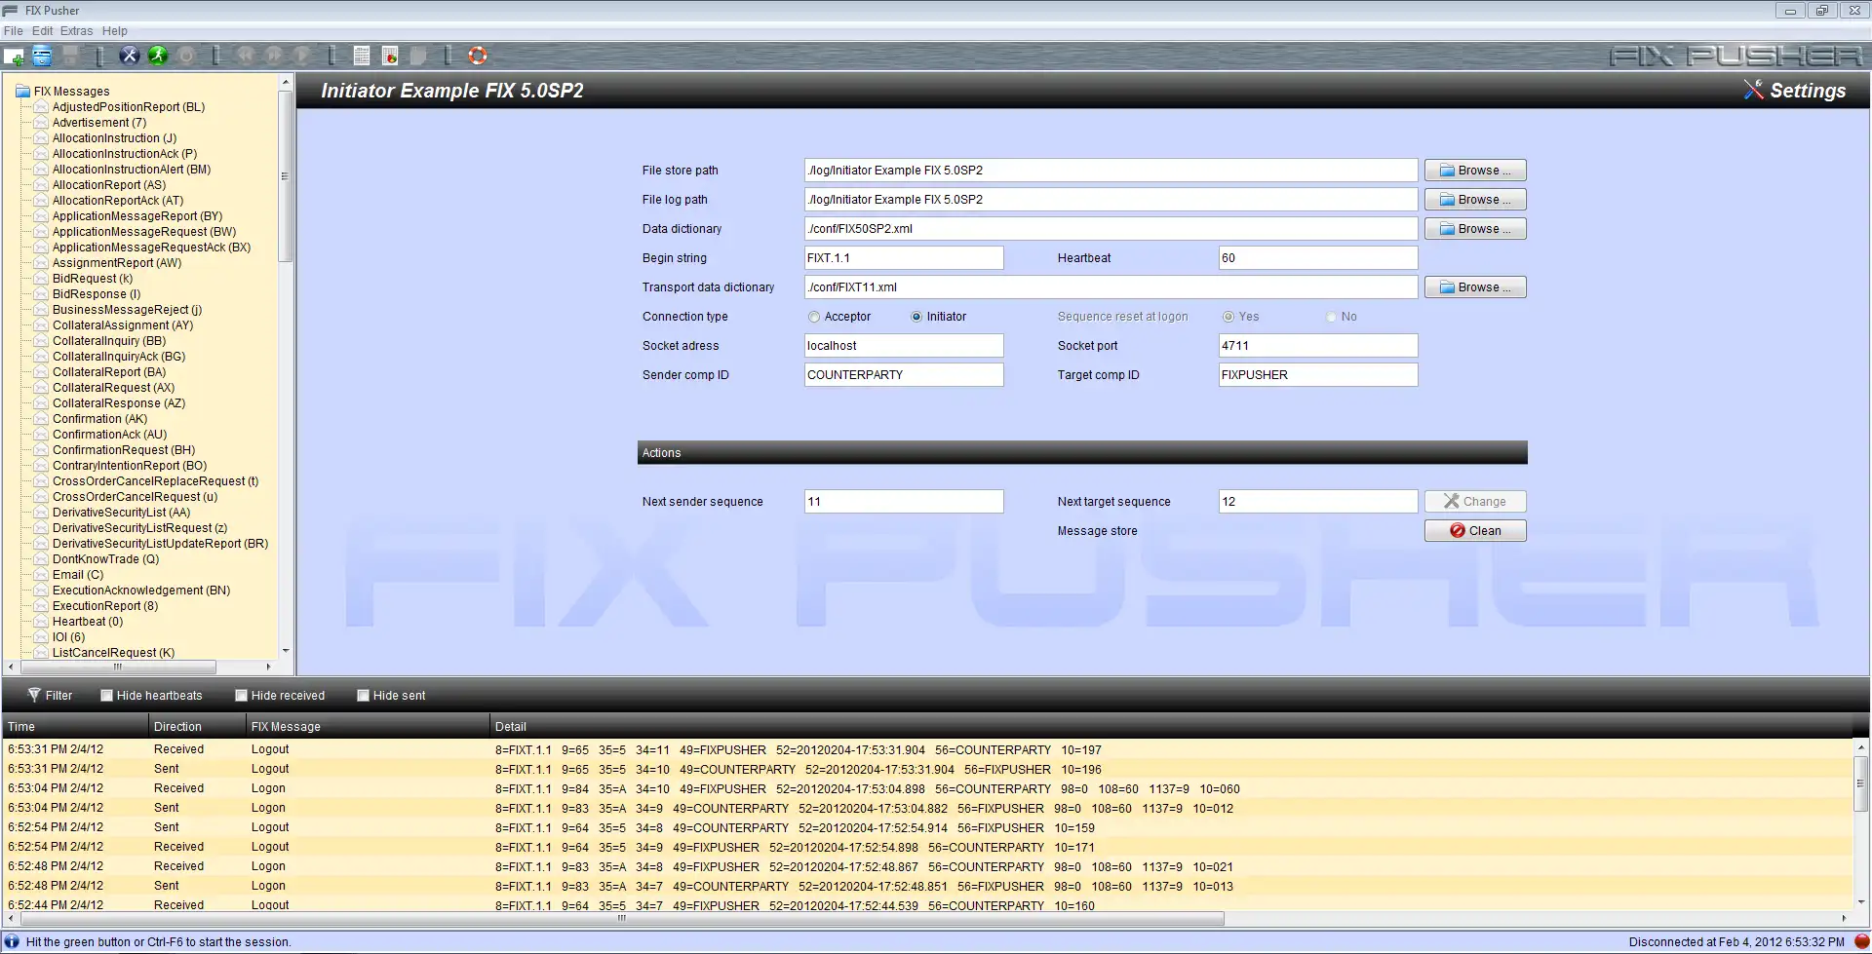Click the greyed-out play toolbar icon

302,56
